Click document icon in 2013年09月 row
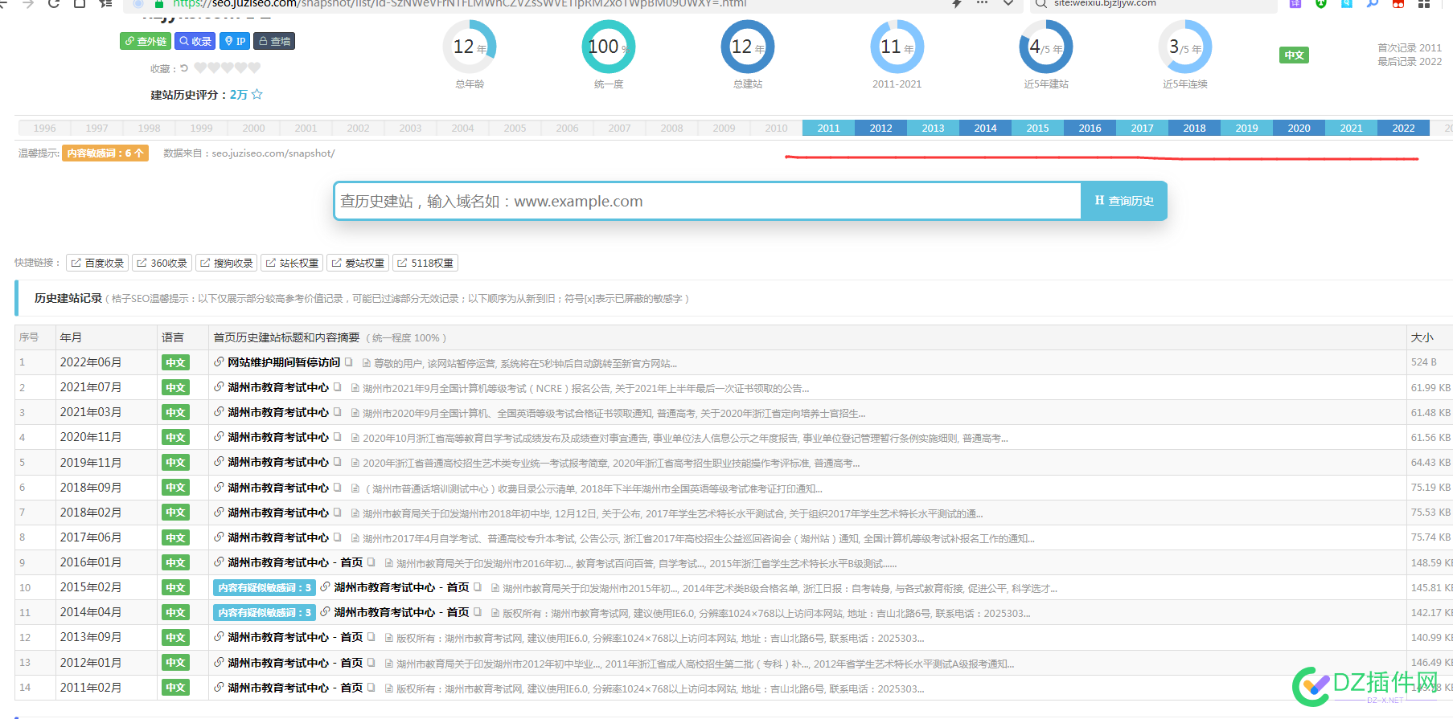The image size is (1453, 719). pyautogui.click(x=389, y=639)
